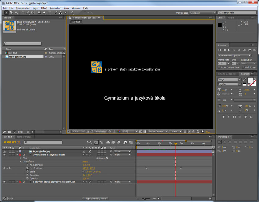Screen dimensions: 259x202
Task: Mute audio in the Preview panel
Action: (244, 50)
